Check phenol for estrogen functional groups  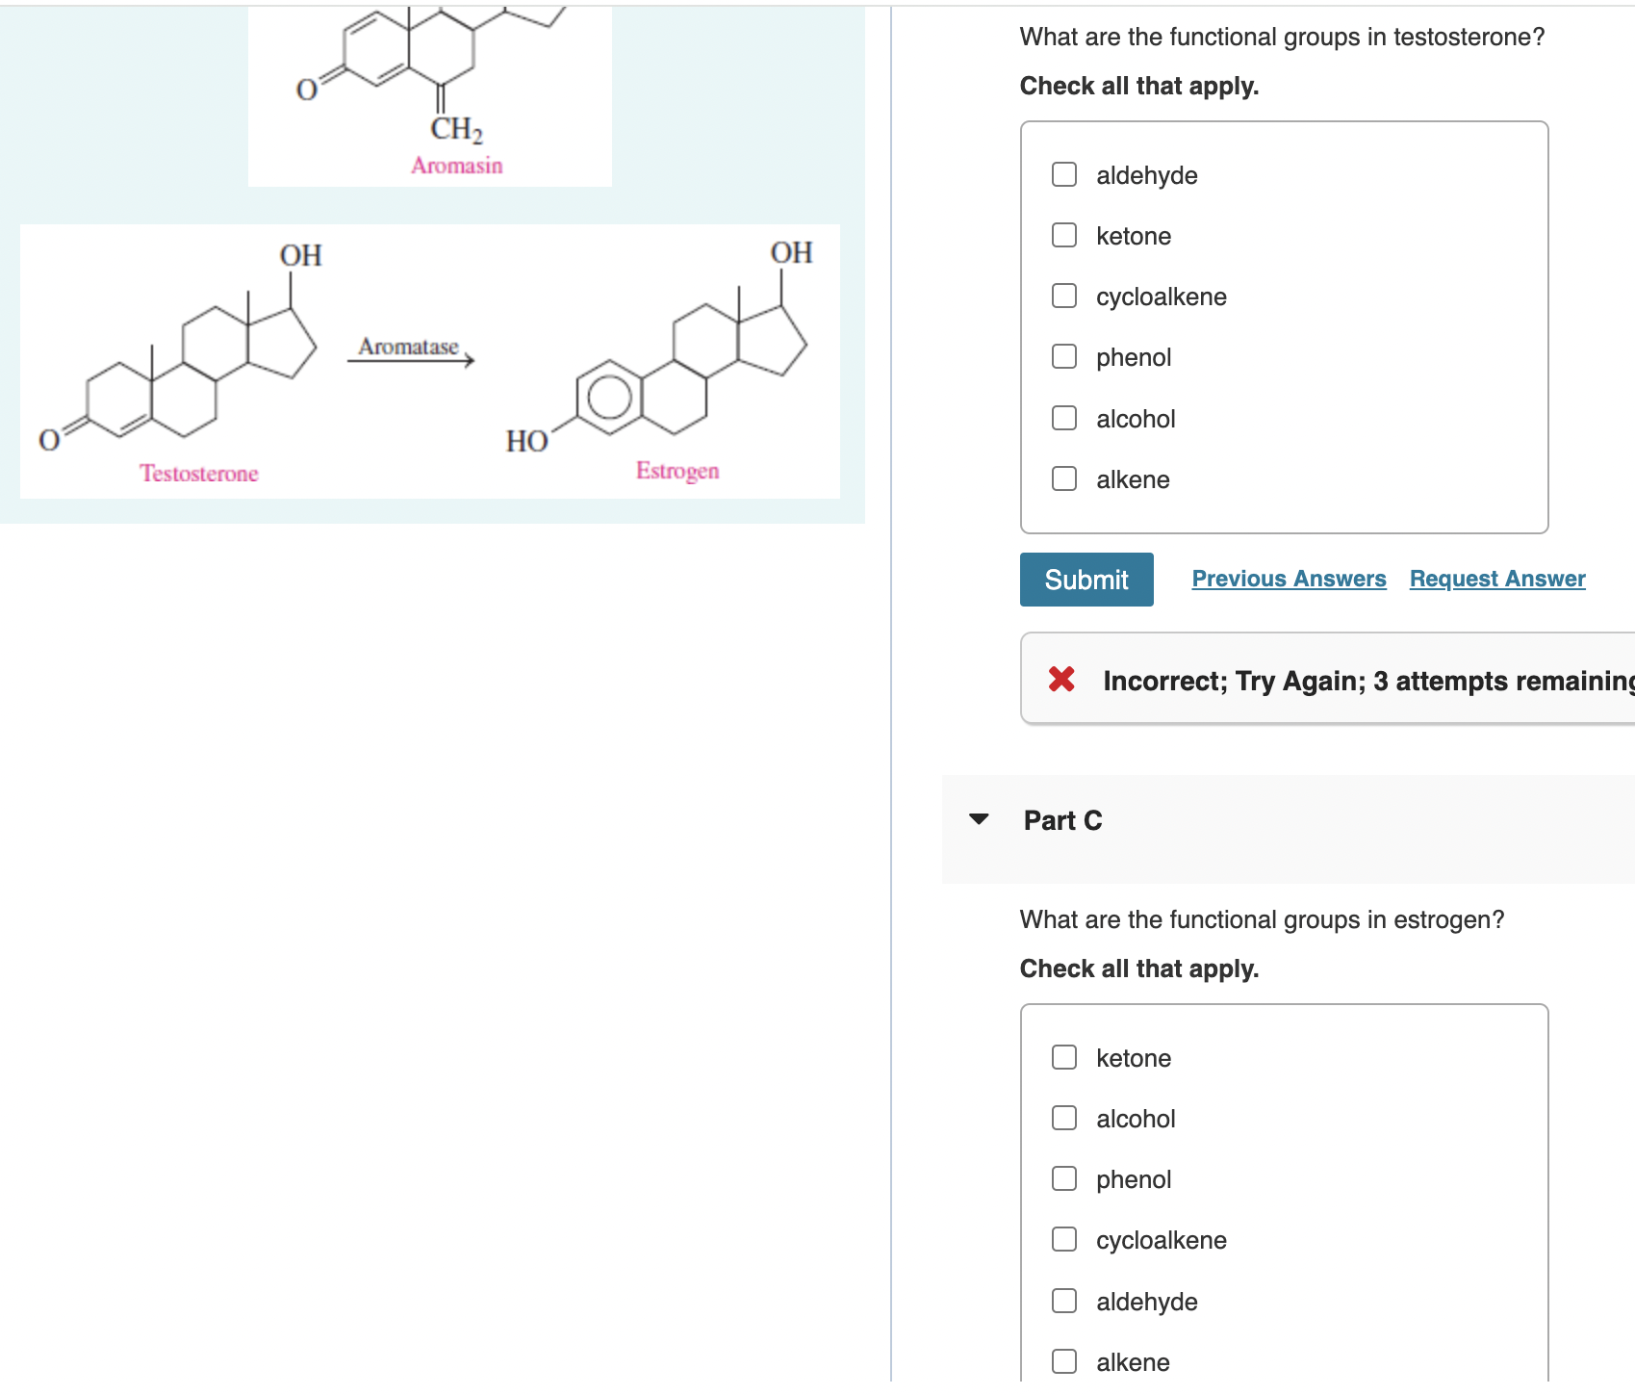click(x=1062, y=1178)
